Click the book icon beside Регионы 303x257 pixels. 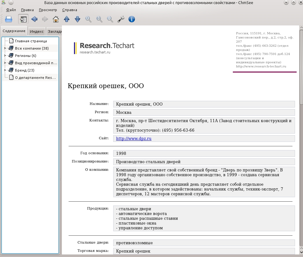pos(11,55)
